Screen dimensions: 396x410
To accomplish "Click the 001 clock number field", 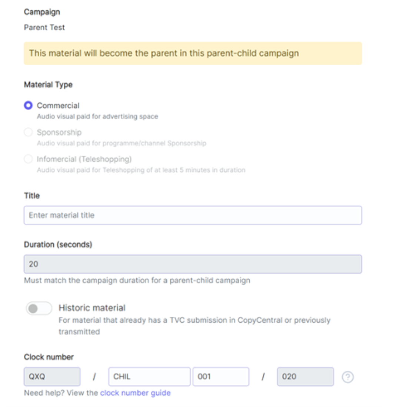I will tap(221, 377).
